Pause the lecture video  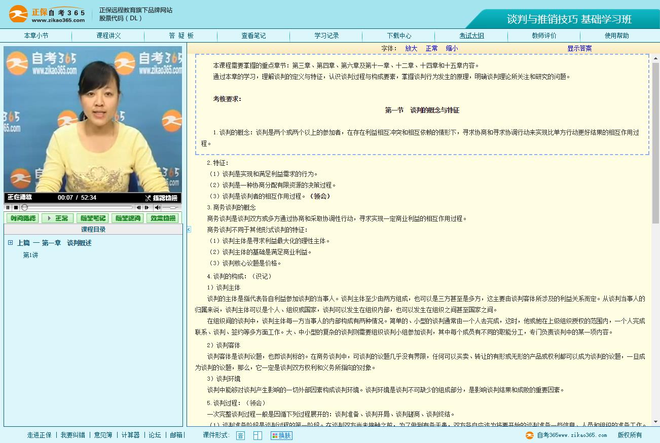8,207
